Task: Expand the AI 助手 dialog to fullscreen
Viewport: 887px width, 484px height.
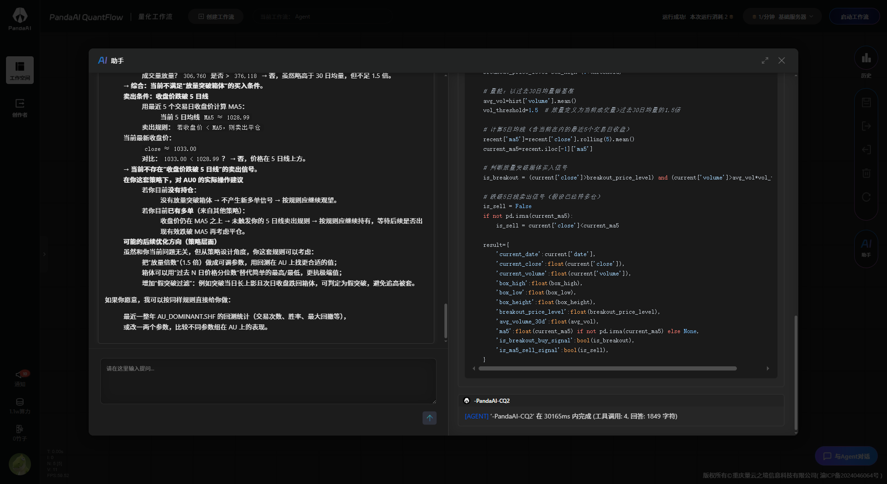Action: click(x=765, y=60)
